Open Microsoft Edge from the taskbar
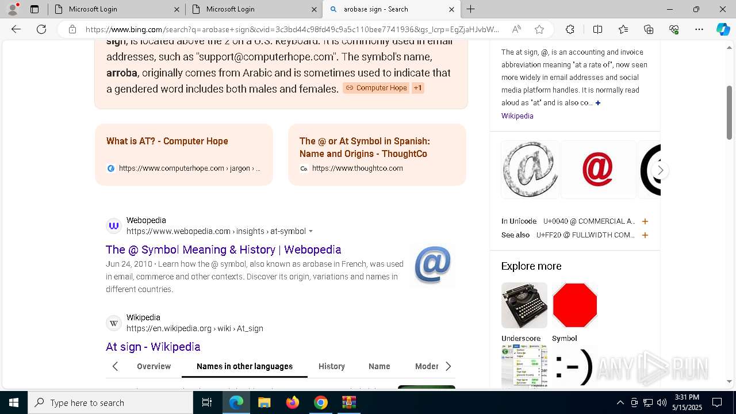Viewport: 736px width, 414px height. (236, 402)
